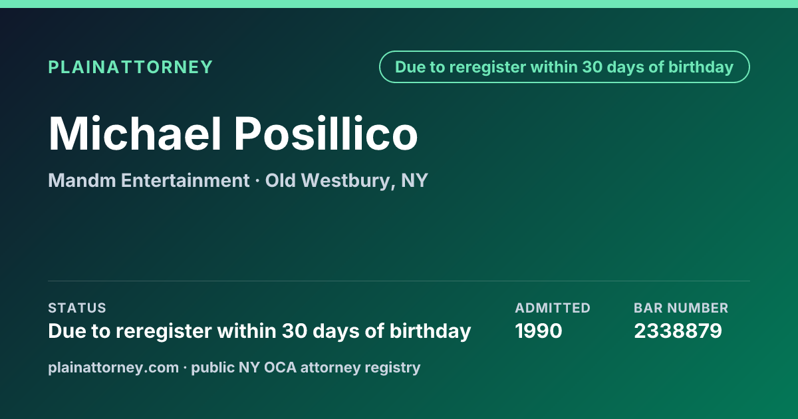Select the first name Michael in heading
This screenshot has width=798, height=419.
tap(134, 134)
